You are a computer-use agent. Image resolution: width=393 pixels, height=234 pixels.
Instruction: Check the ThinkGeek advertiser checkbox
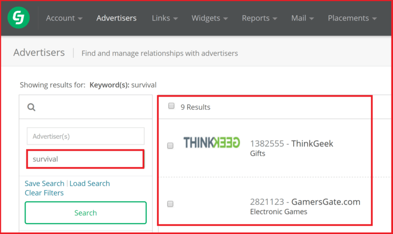pos(170,146)
